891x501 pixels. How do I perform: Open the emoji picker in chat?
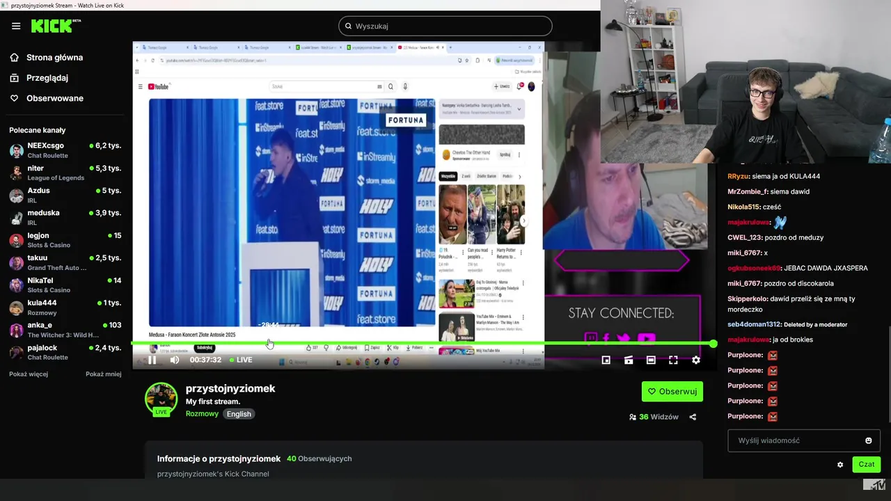click(x=868, y=440)
